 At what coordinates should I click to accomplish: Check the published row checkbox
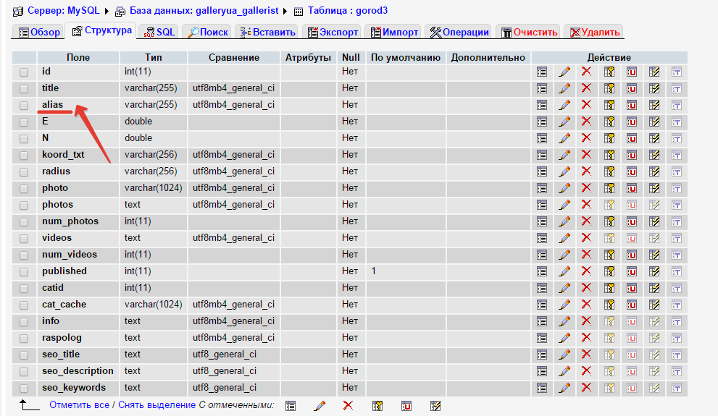[x=24, y=272]
